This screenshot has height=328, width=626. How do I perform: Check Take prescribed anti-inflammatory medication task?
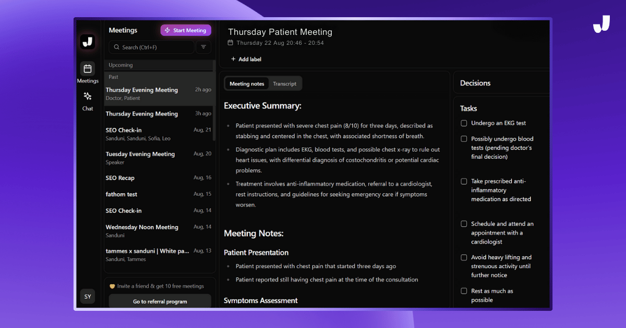(x=464, y=181)
